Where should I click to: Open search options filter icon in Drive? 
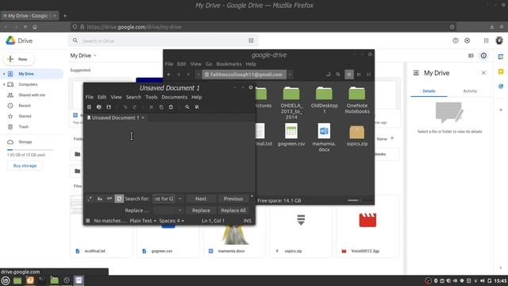(251, 41)
